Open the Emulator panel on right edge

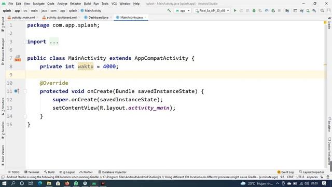(x=329, y=124)
